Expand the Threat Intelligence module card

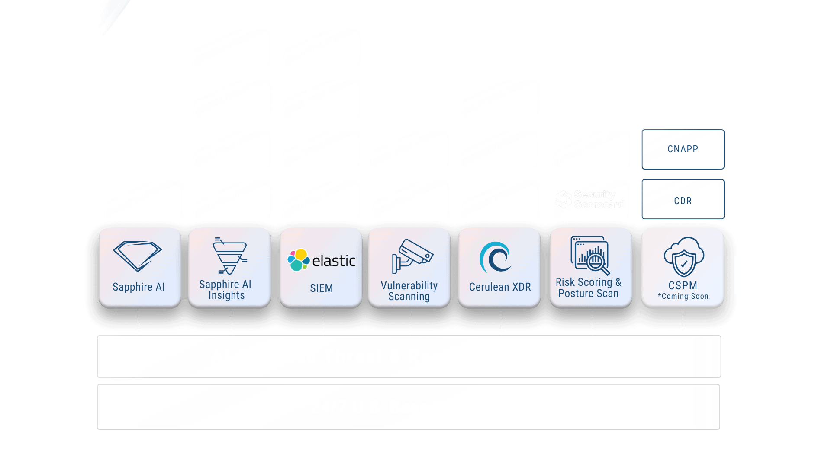point(320,47)
